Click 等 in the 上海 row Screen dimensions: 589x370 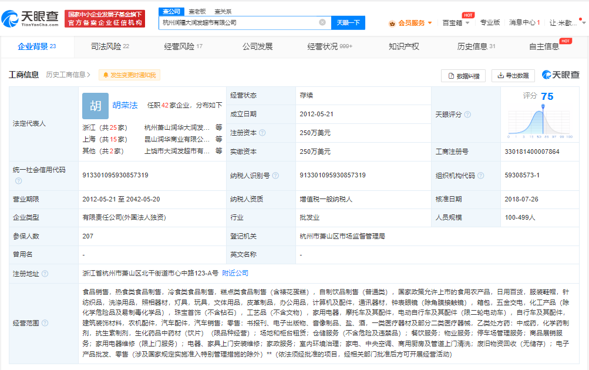coord(218,139)
